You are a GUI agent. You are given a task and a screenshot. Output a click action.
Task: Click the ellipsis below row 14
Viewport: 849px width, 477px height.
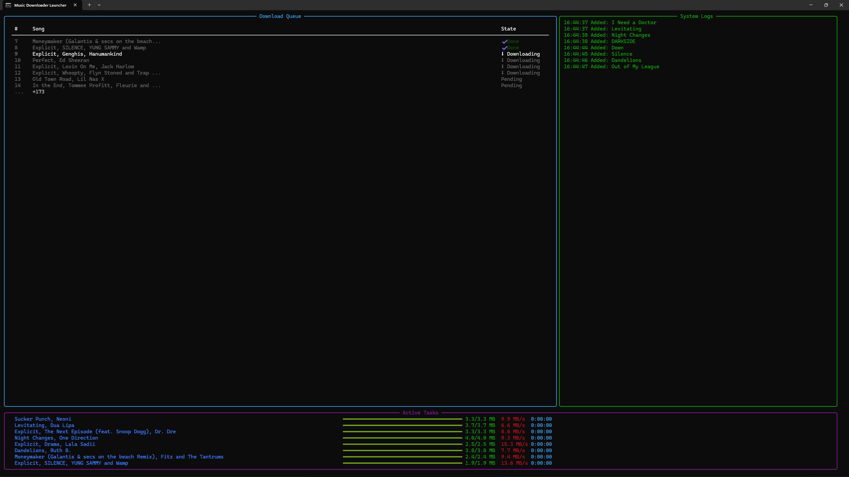(19, 92)
